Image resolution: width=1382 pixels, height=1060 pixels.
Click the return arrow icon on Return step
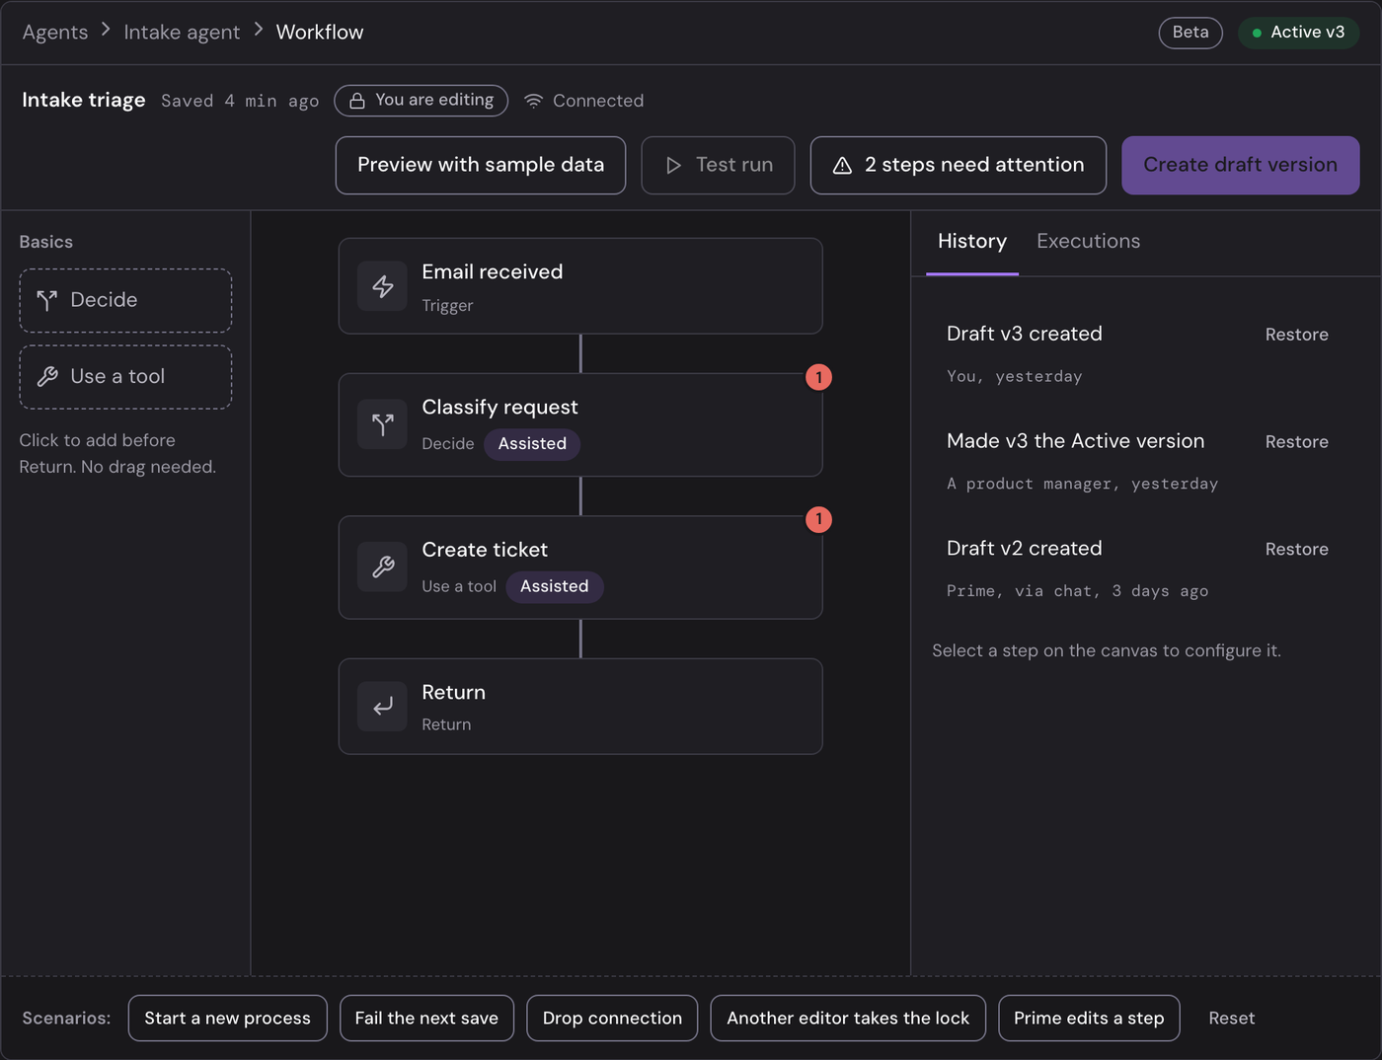[x=383, y=707]
